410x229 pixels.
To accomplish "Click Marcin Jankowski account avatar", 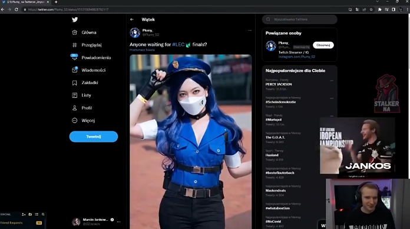I will (x=76, y=222).
